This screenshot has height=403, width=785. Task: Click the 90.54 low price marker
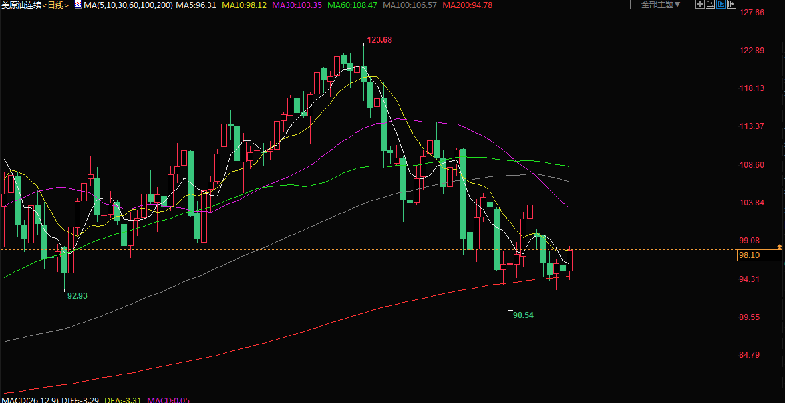pyautogui.click(x=523, y=315)
